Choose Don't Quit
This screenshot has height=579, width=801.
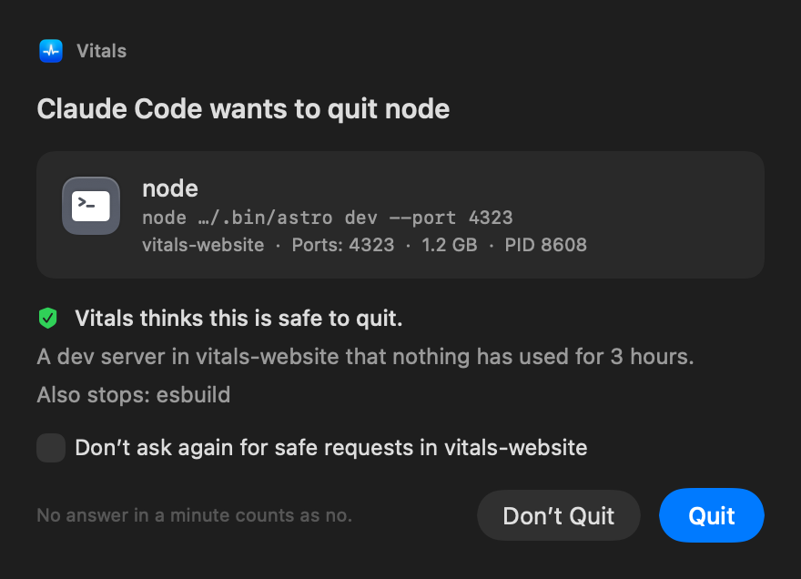coord(558,515)
